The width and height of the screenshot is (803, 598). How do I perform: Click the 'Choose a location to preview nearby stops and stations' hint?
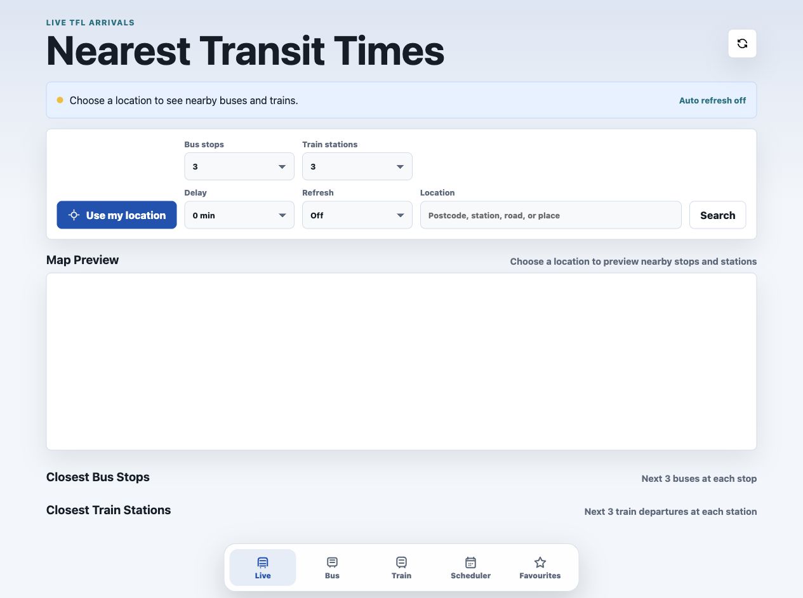click(634, 262)
